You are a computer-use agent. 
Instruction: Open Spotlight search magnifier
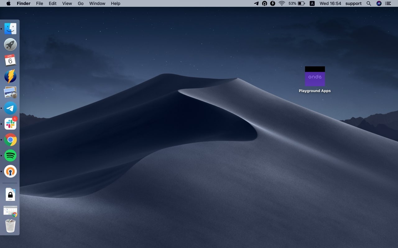[369, 3]
